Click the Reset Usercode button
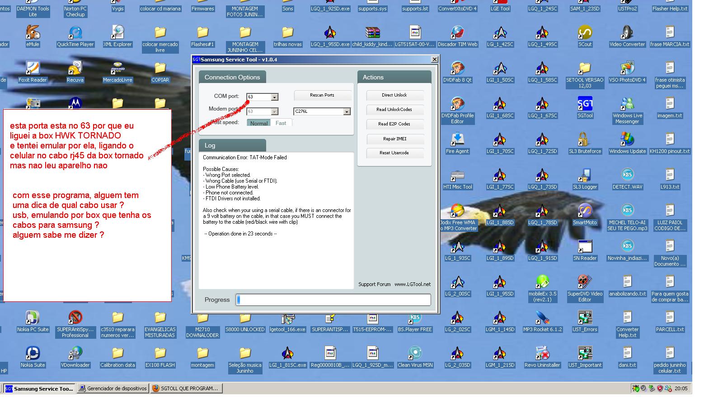The height and width of the screenshot is (406, 723). (x=394, y=153)
